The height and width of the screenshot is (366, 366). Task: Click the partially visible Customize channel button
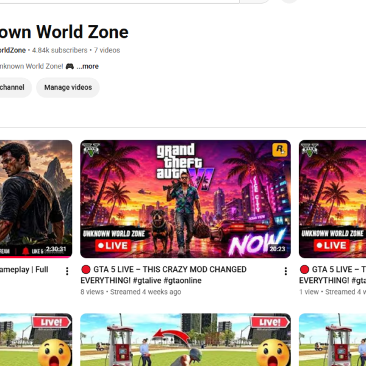(15, 87)
